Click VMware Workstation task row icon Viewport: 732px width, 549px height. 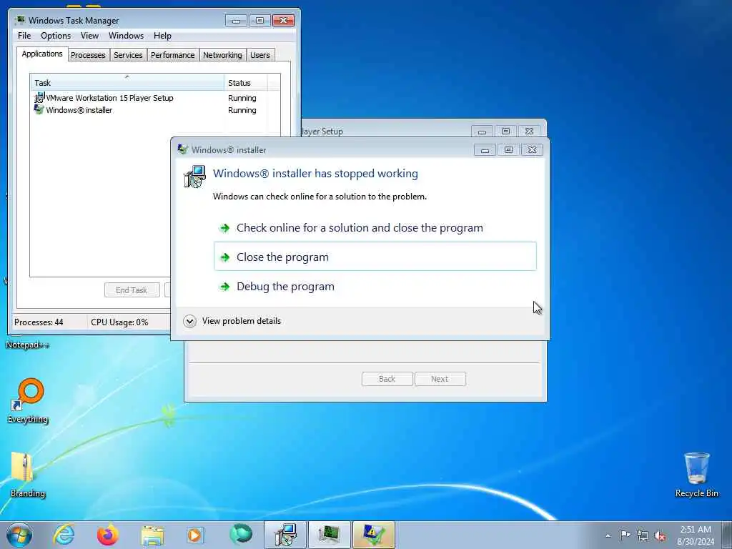point(40,97)
